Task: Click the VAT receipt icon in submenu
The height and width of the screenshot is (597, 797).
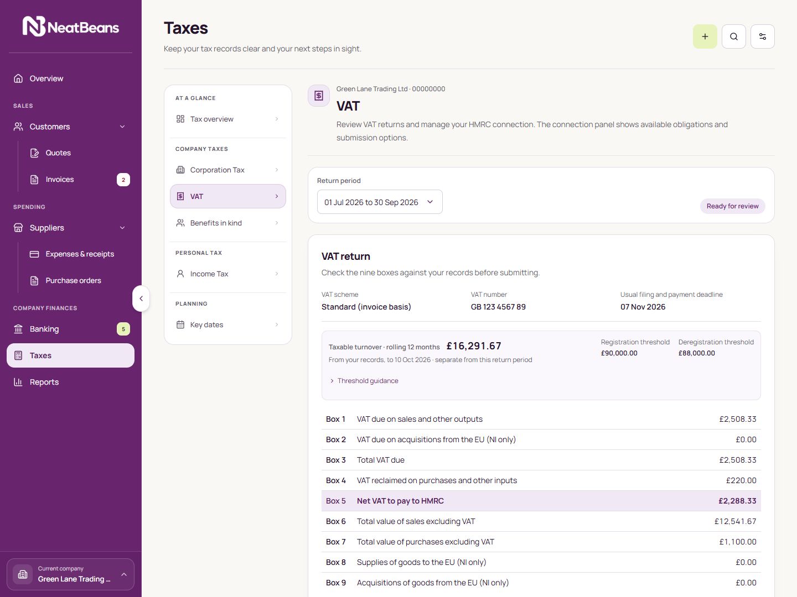Action: click(x=180, y=196)
